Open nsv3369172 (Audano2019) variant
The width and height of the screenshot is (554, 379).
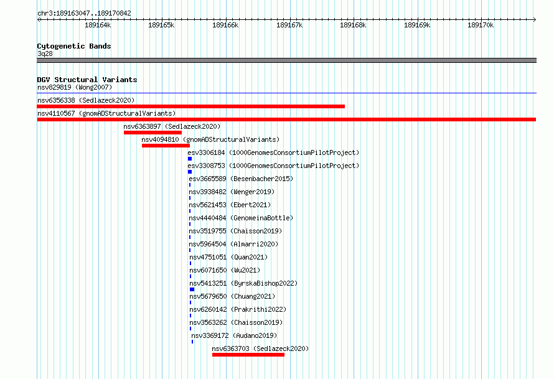pyautogui.click(x=234, y=335)
